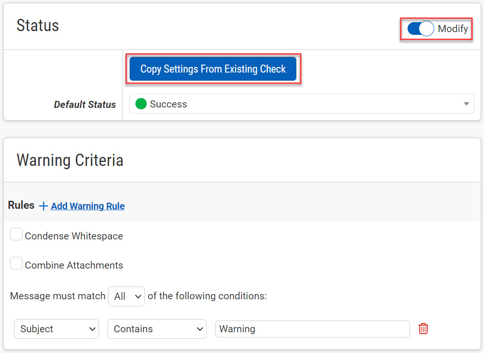Click the Add Warning Rule link
This screenshot has height=353, width=484.
click(x=88, y=206)
